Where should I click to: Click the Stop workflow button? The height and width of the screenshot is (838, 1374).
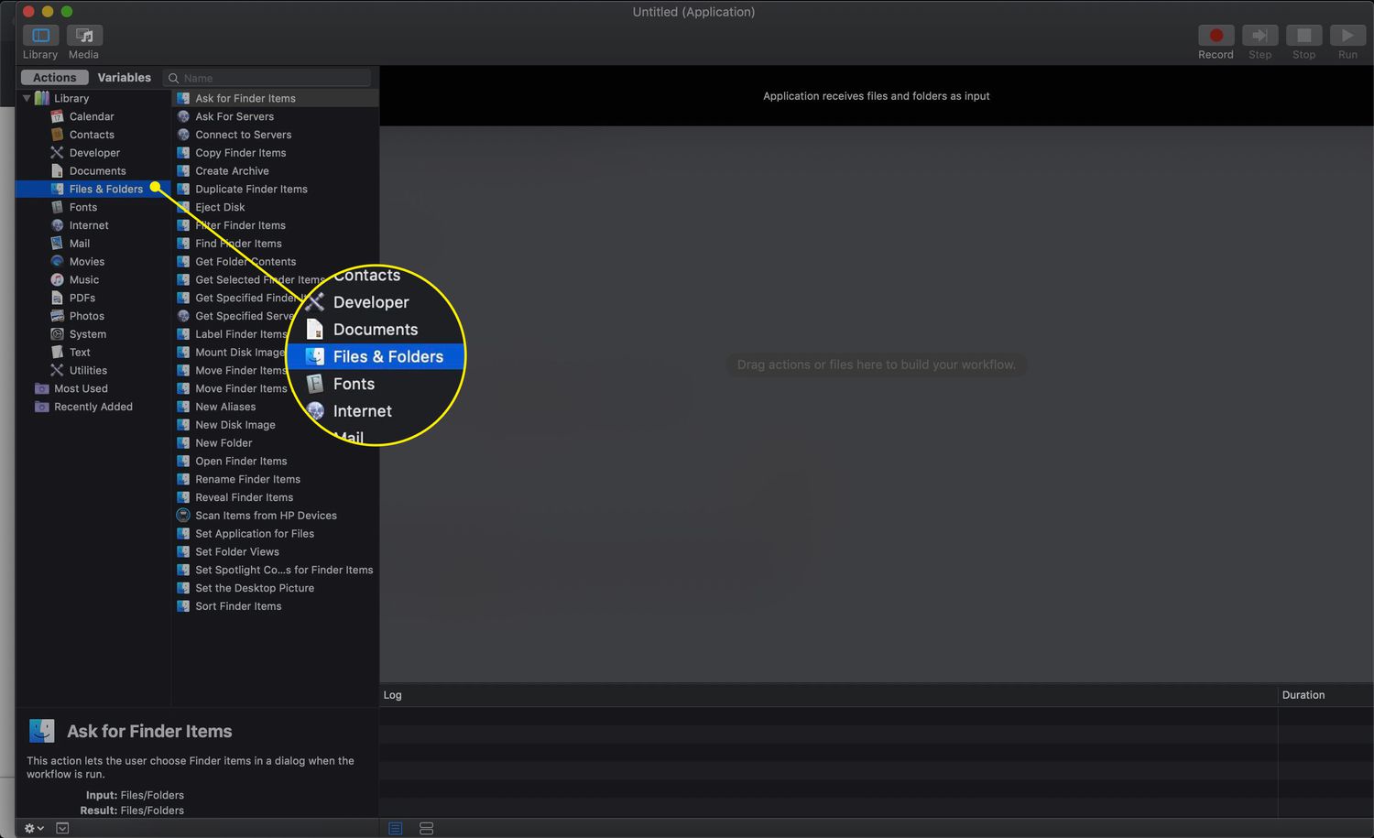[x=1303, y=36]
